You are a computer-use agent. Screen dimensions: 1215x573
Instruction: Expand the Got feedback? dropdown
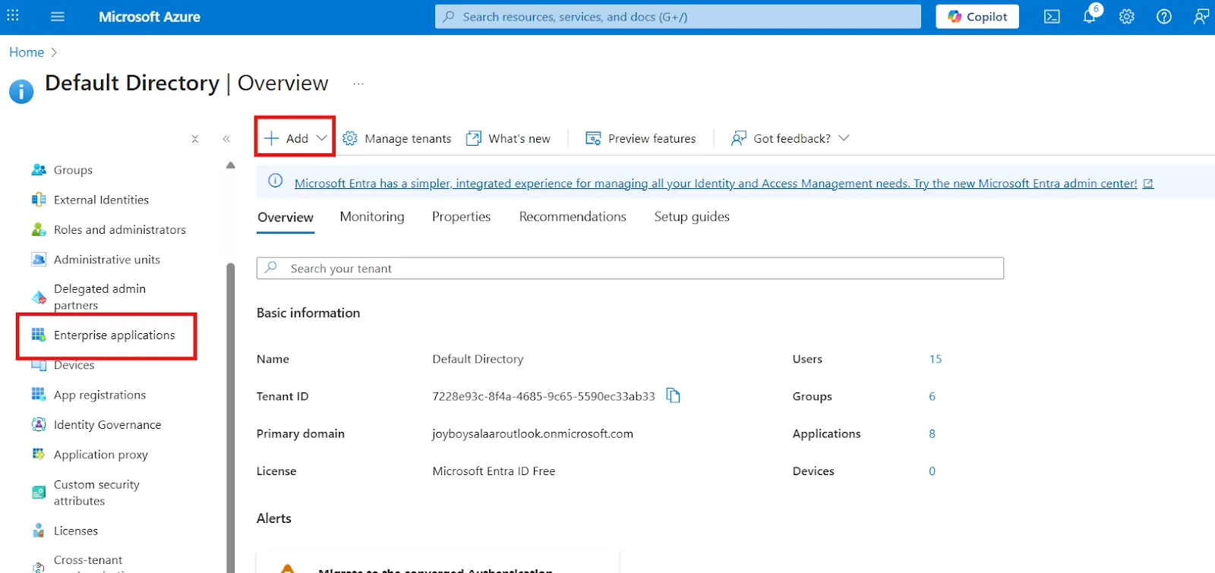pos(790,138)
